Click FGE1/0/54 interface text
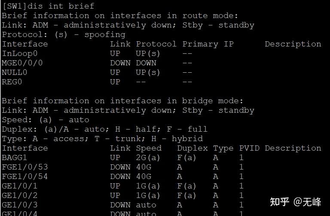 tap(24, 176)
